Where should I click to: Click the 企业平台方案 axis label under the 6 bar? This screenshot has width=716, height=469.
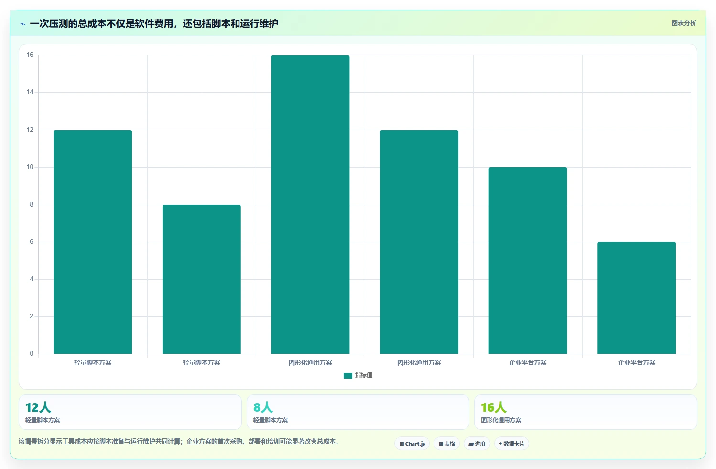[x=637, y=362]
